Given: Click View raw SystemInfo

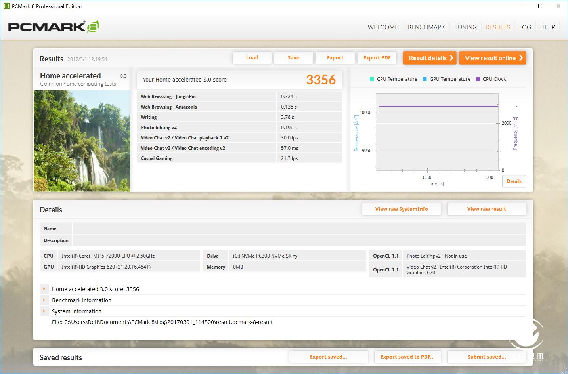Looking at the screenshot, I should click(401, 209).
